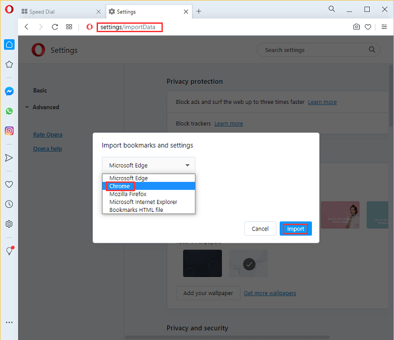The image size is (394, 340).
Task: Click the Opera icon in address bar
Action: click(89, 27)
